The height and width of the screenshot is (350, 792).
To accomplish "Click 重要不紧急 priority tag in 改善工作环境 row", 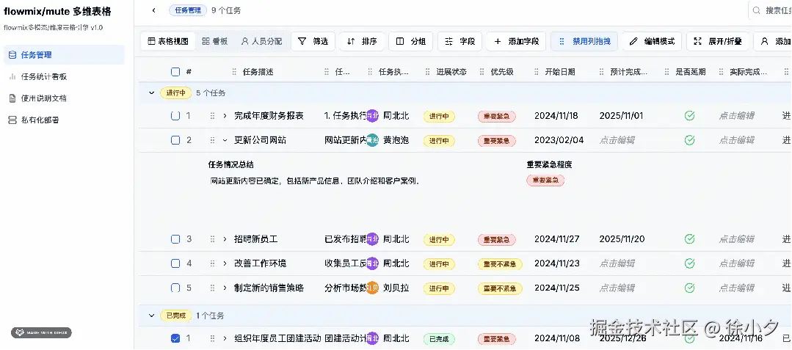I will pos(500,263).
